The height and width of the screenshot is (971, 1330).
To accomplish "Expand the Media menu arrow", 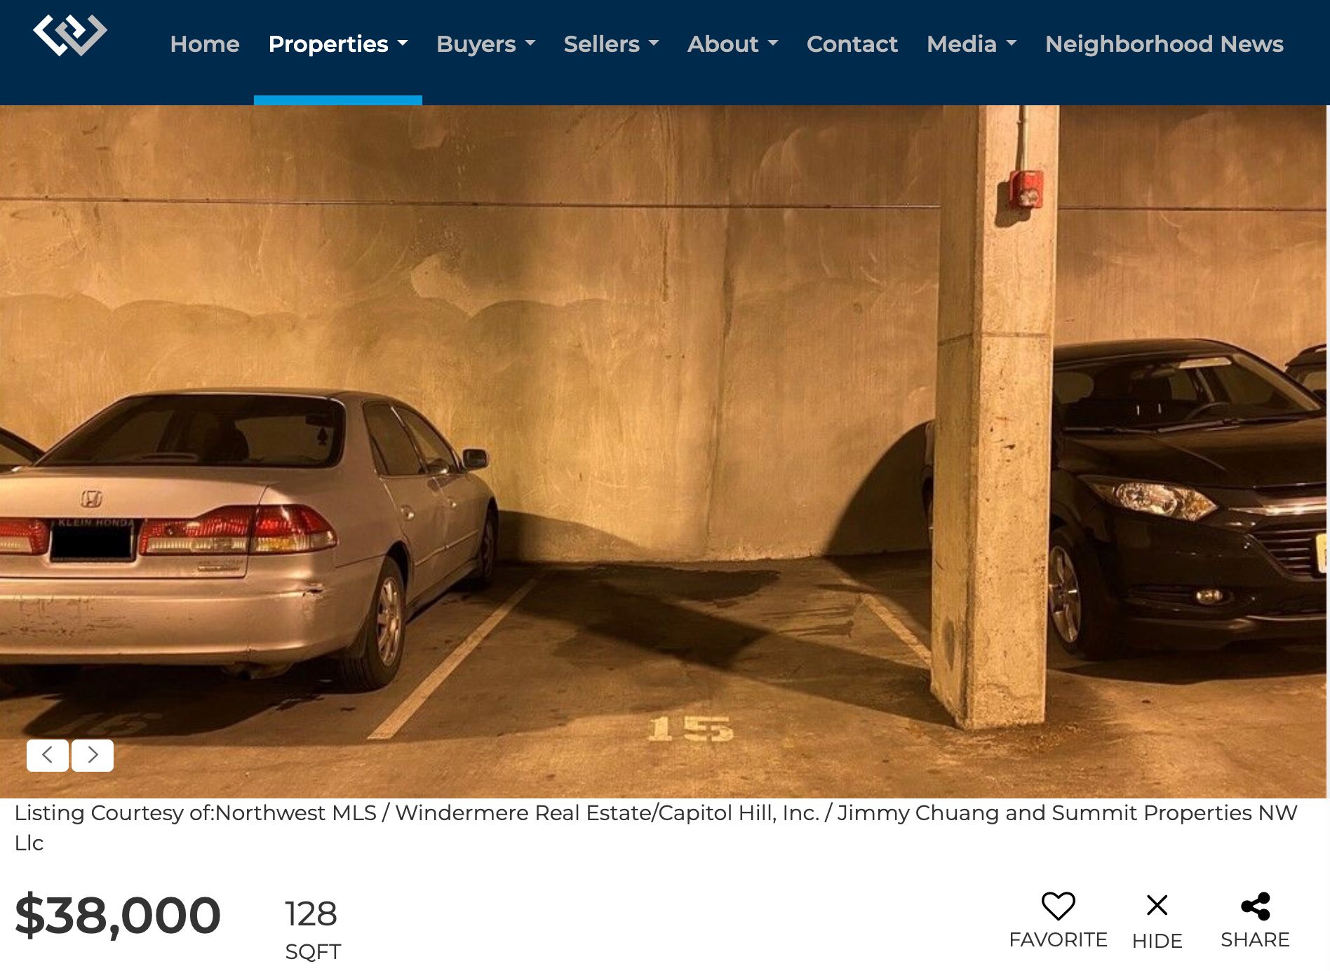I will (x=1011, y=43).
